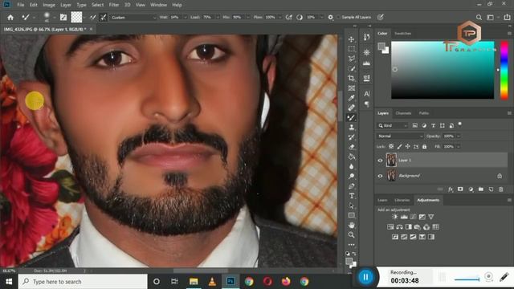The width and height of the screenshot is (514, 289).
Task: Open the Flow percentage dropdown
Action: coord(279,18)
